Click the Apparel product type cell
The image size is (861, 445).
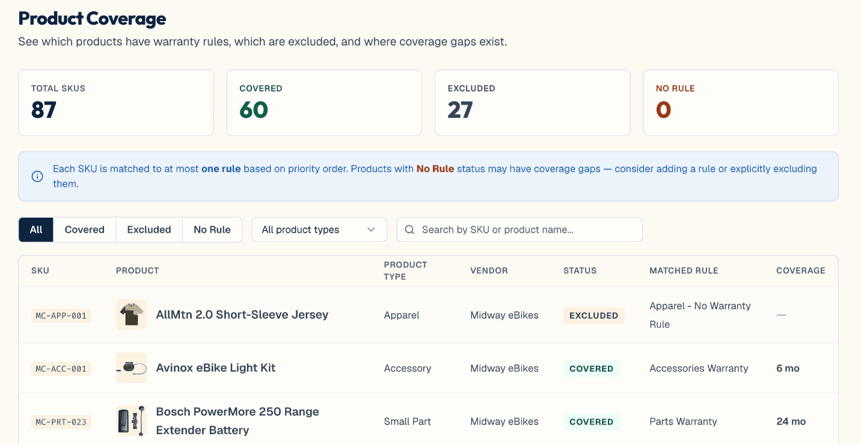coord(402,315)
